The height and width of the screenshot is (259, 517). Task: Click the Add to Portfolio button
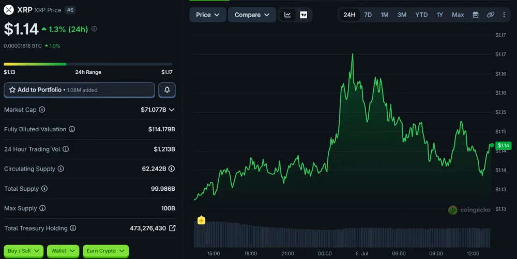coord(79,90)
